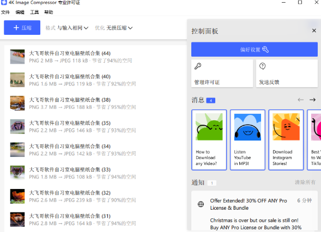
Task: Select file name 大飞哥软件自习室电脑壁纸合集 (31)
Action: click(70, 216)
